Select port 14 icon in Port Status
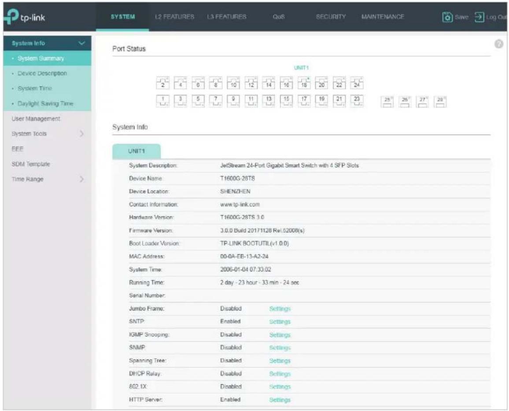The image size is (509, 411). (269, 83)
